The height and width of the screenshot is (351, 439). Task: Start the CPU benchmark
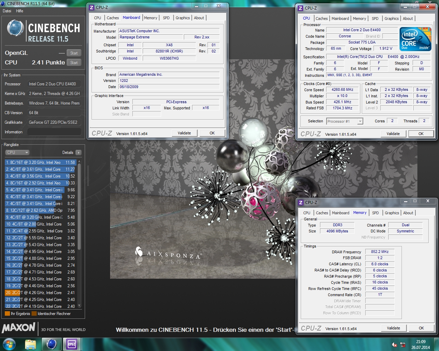coord(74,62)
